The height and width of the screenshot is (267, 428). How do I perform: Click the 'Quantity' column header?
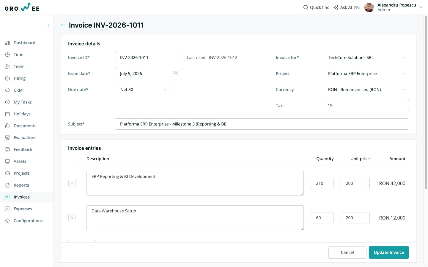pyautogui.click(x=325, y=159)
